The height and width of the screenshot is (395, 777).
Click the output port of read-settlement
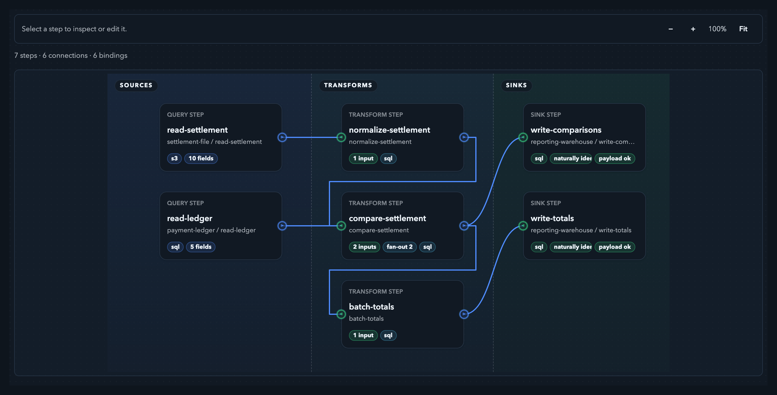(x=282, y=137)
